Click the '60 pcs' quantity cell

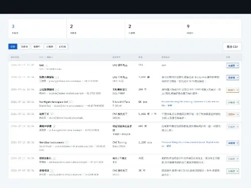pyautogui.click(x=143, y=102)
